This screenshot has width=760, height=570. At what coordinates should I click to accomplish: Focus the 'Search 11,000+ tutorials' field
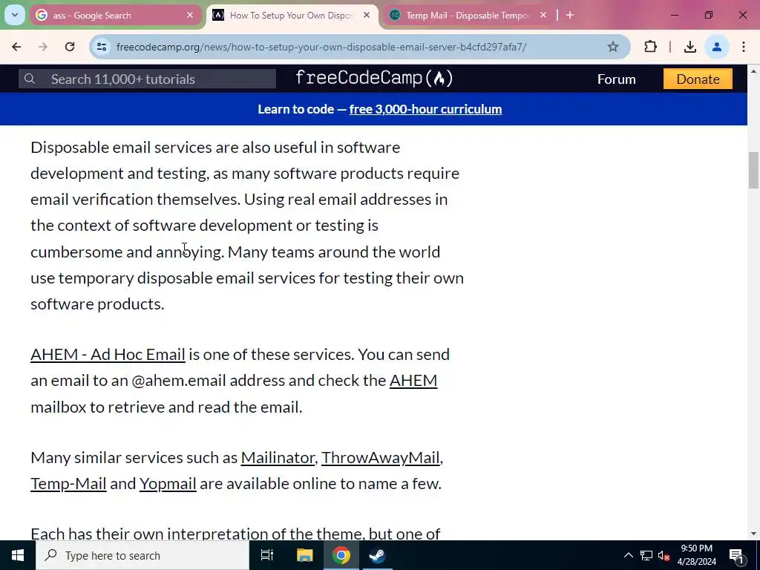[148, 79]
